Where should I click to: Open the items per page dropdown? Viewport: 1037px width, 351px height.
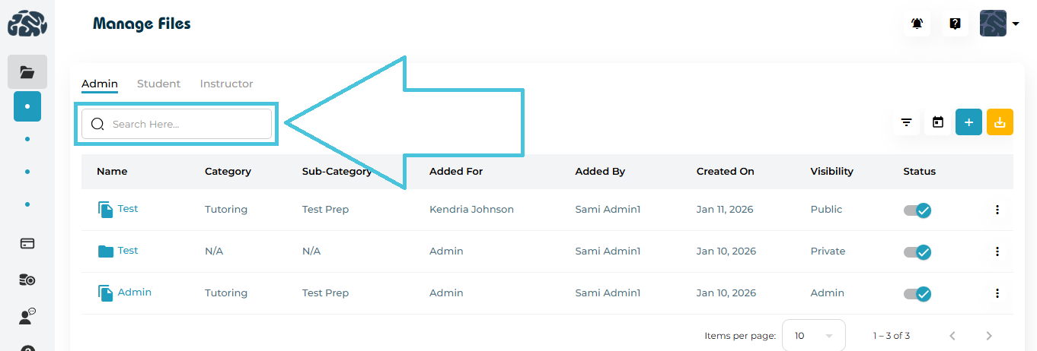point(813,335)
